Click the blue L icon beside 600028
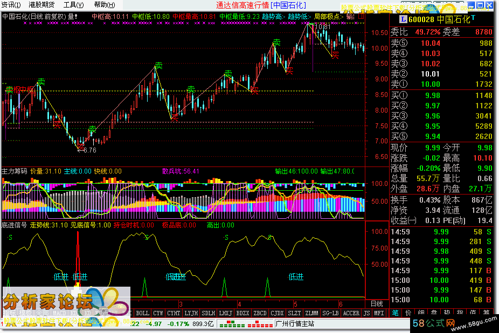This screenshot has height=333, width=499. 403,19
